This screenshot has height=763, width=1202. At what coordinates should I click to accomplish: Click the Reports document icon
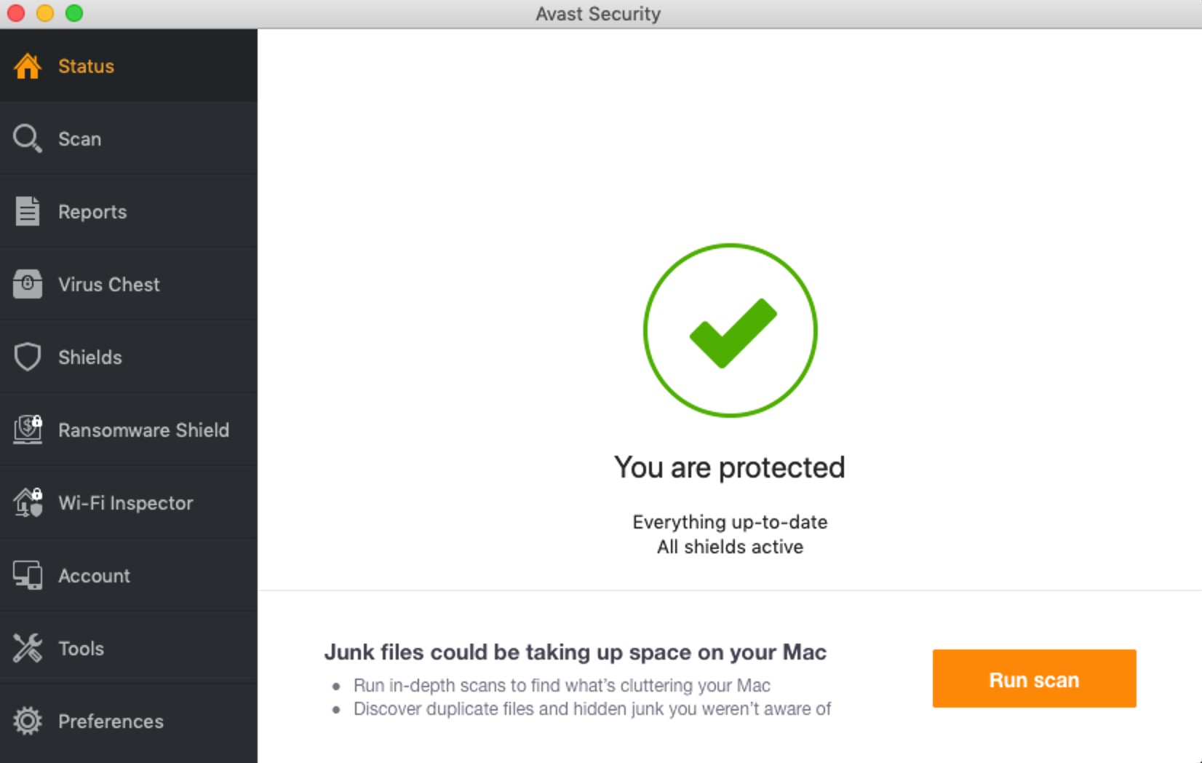[x=28, y=211]
